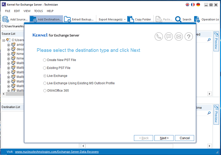221x155 pixels.
Task: Open the TOOLS menu
Action: tap(38, 11)
